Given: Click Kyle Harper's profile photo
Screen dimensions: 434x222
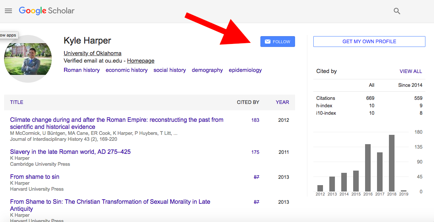Looking at the screenshot, I should (28, 59).
